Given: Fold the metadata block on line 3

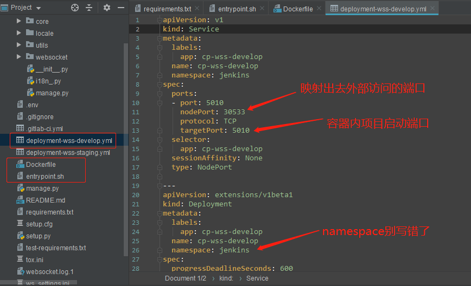Looking at the screenshot, I should [160, 38].
